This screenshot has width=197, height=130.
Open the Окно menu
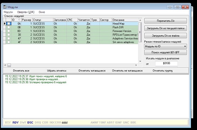click(x=42, y=12)
